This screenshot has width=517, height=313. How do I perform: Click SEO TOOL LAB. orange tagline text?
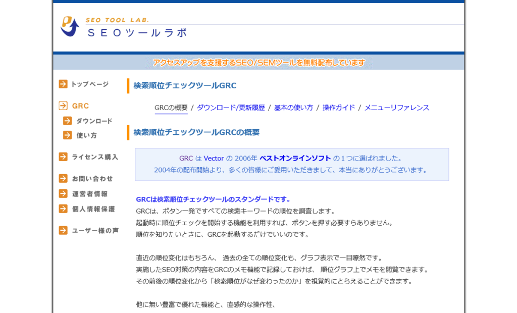(x=117, y=20)
